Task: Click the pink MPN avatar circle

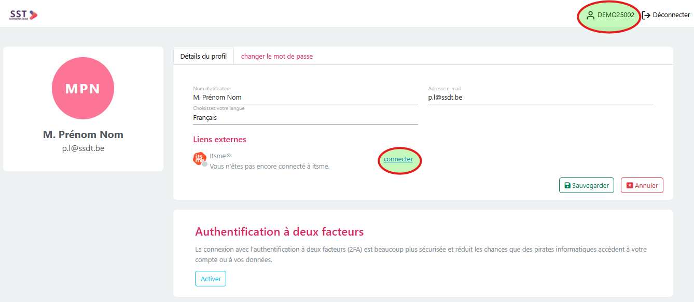Action: point(83,88)
